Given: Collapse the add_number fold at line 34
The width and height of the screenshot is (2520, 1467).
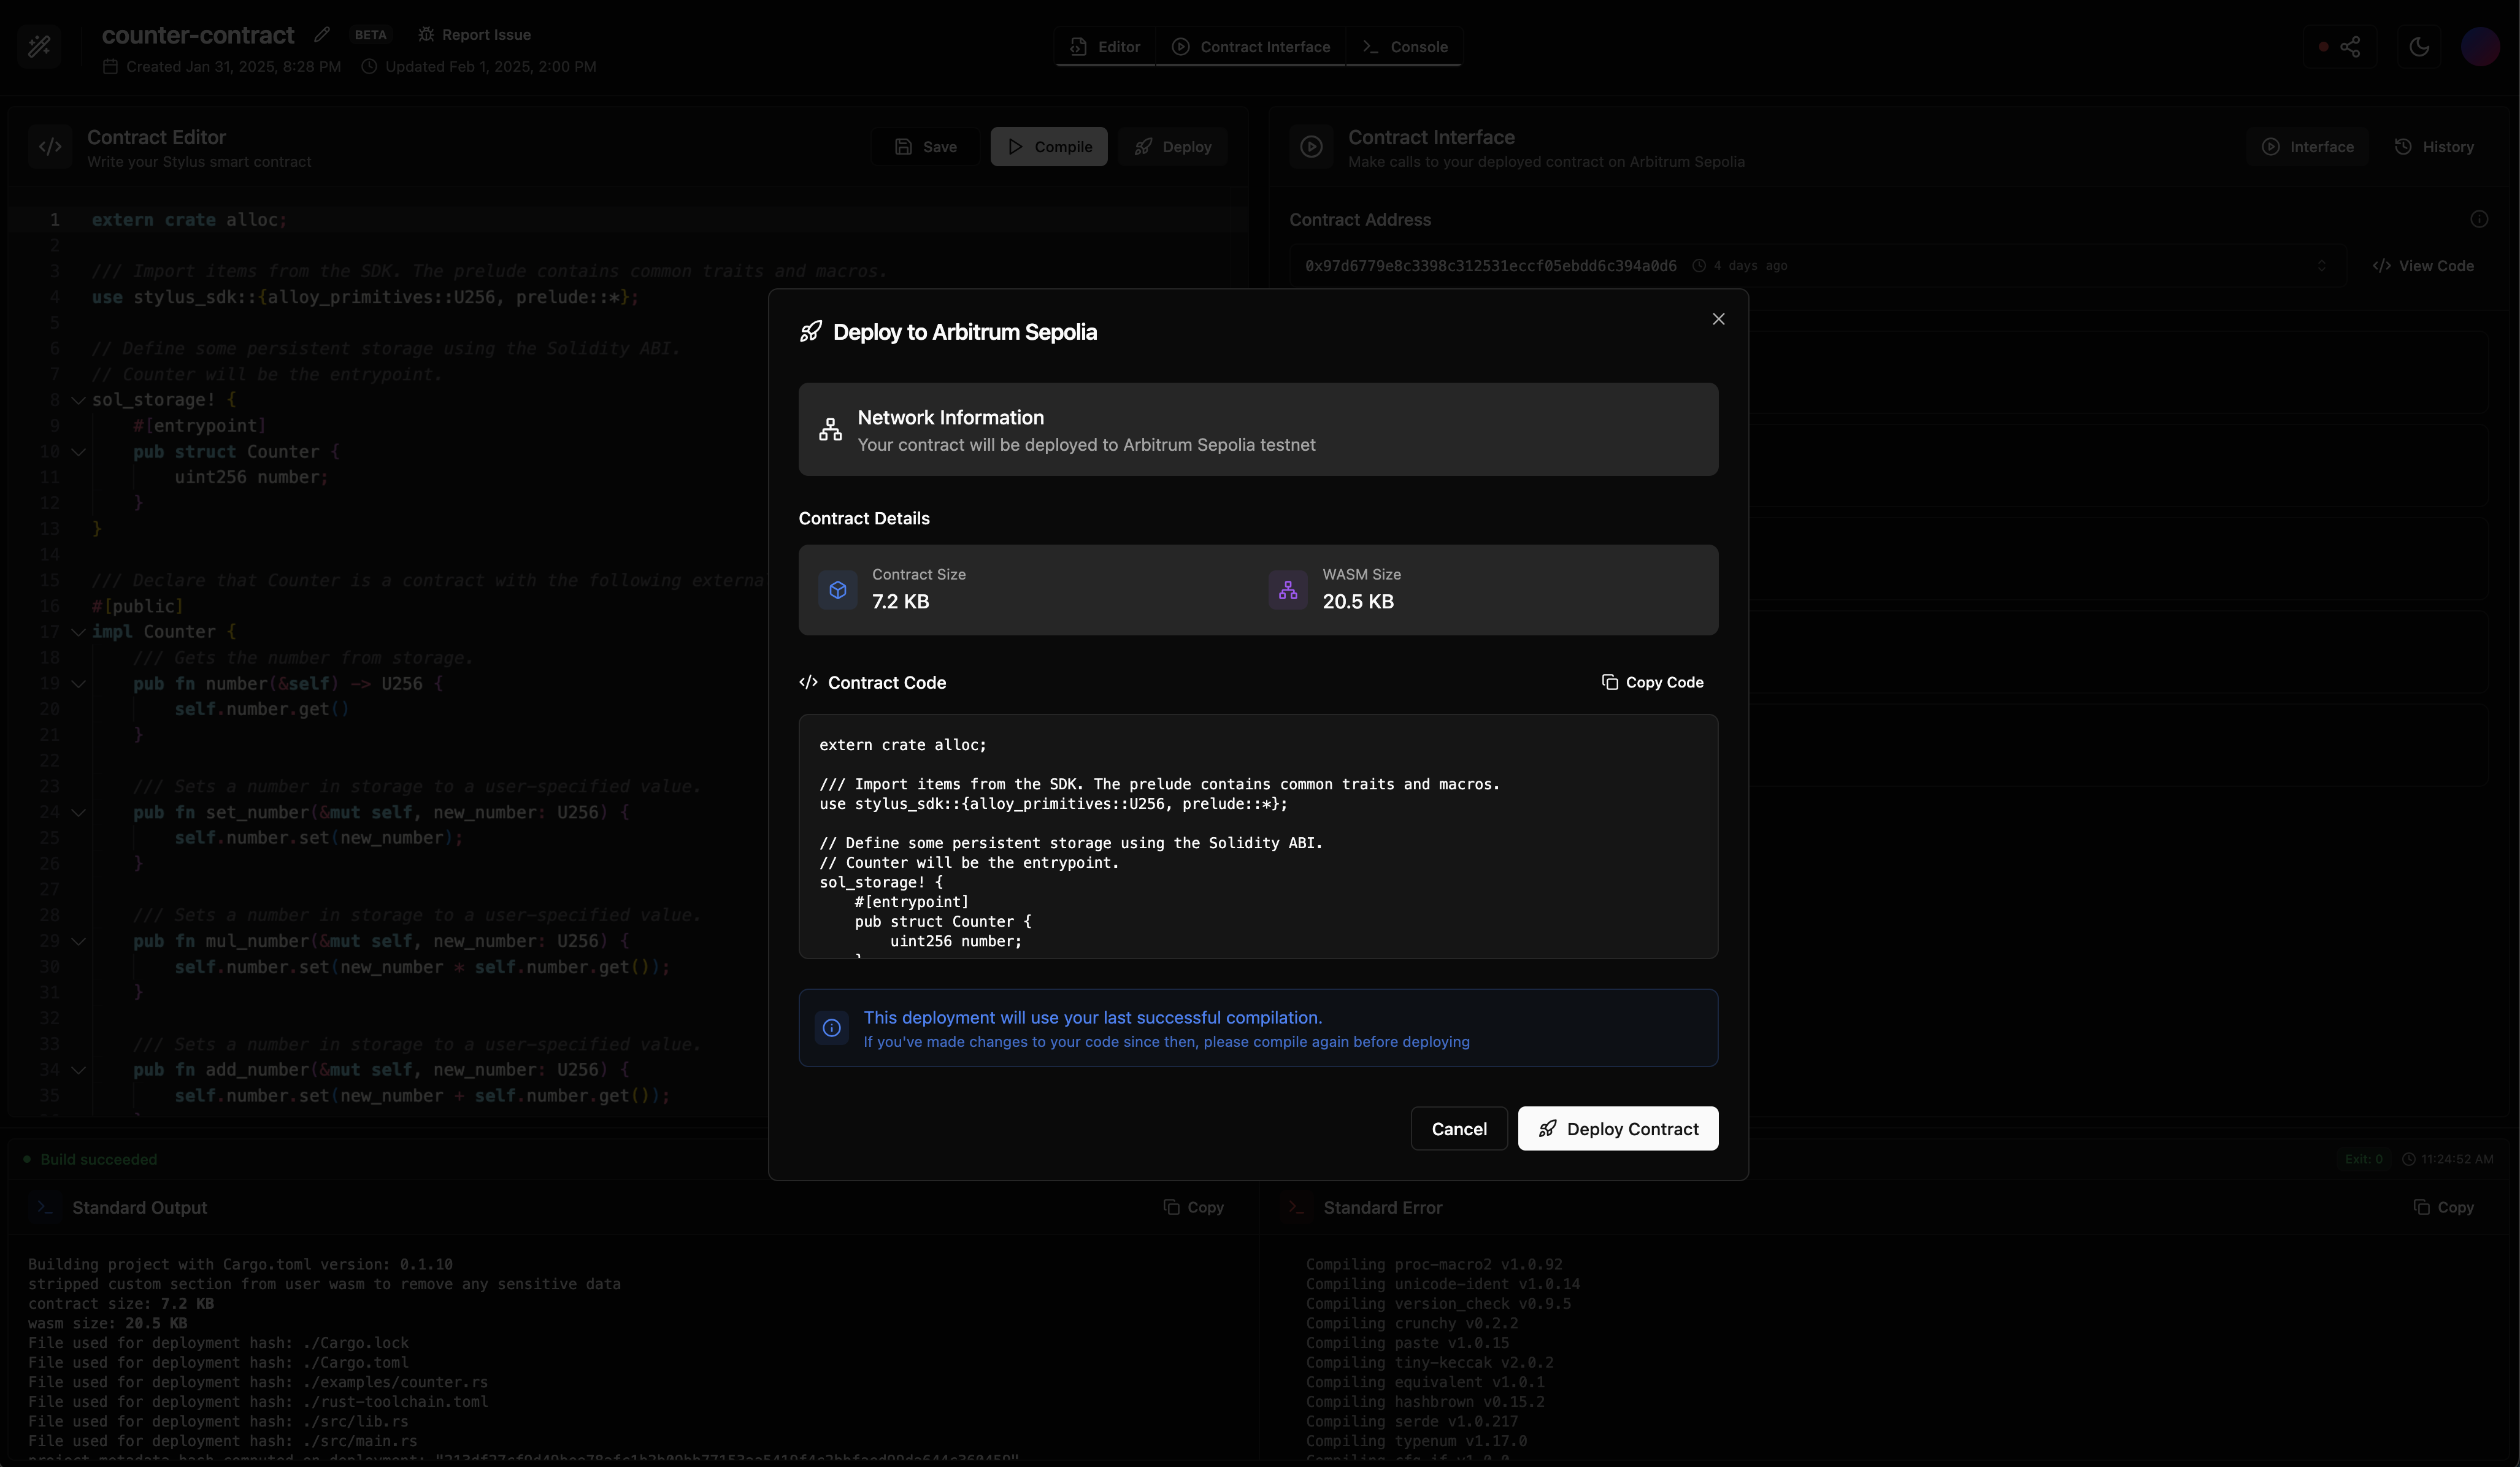Looking at the screenshot, I should pyautogui.click(x=78, y=1070).
